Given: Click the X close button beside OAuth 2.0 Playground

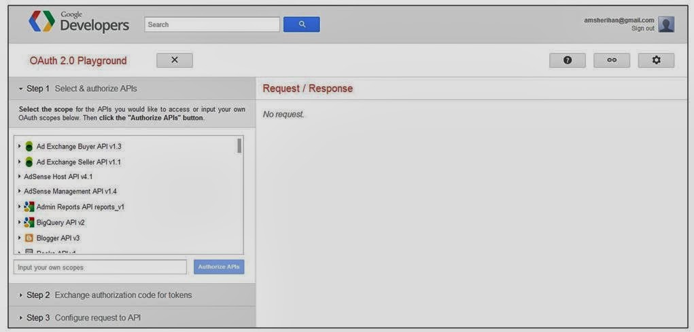Looking at the screenshot, I should [x=175, y=60].
